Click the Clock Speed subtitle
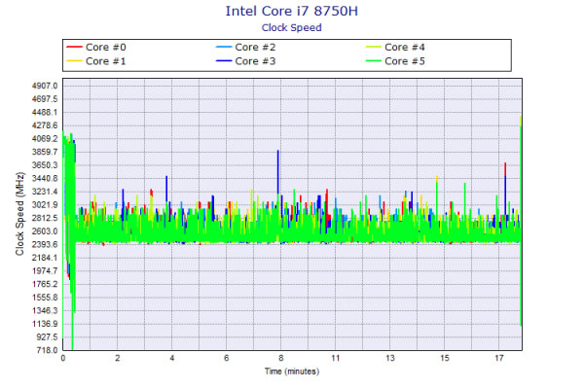Image resolution: width=584 pixels, height=389 pixels. coord(292,28)
